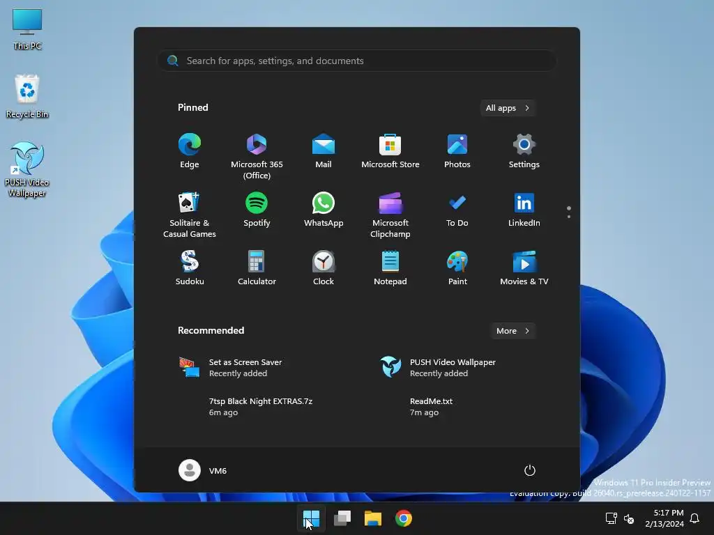
Task: Open Spotify from the Start menu
Action: (x=257, y=210)
